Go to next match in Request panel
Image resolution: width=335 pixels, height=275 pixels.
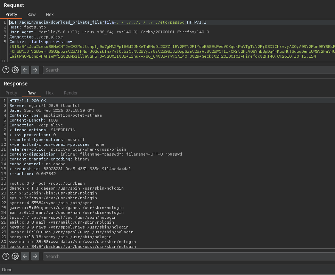tap(35, 70)
